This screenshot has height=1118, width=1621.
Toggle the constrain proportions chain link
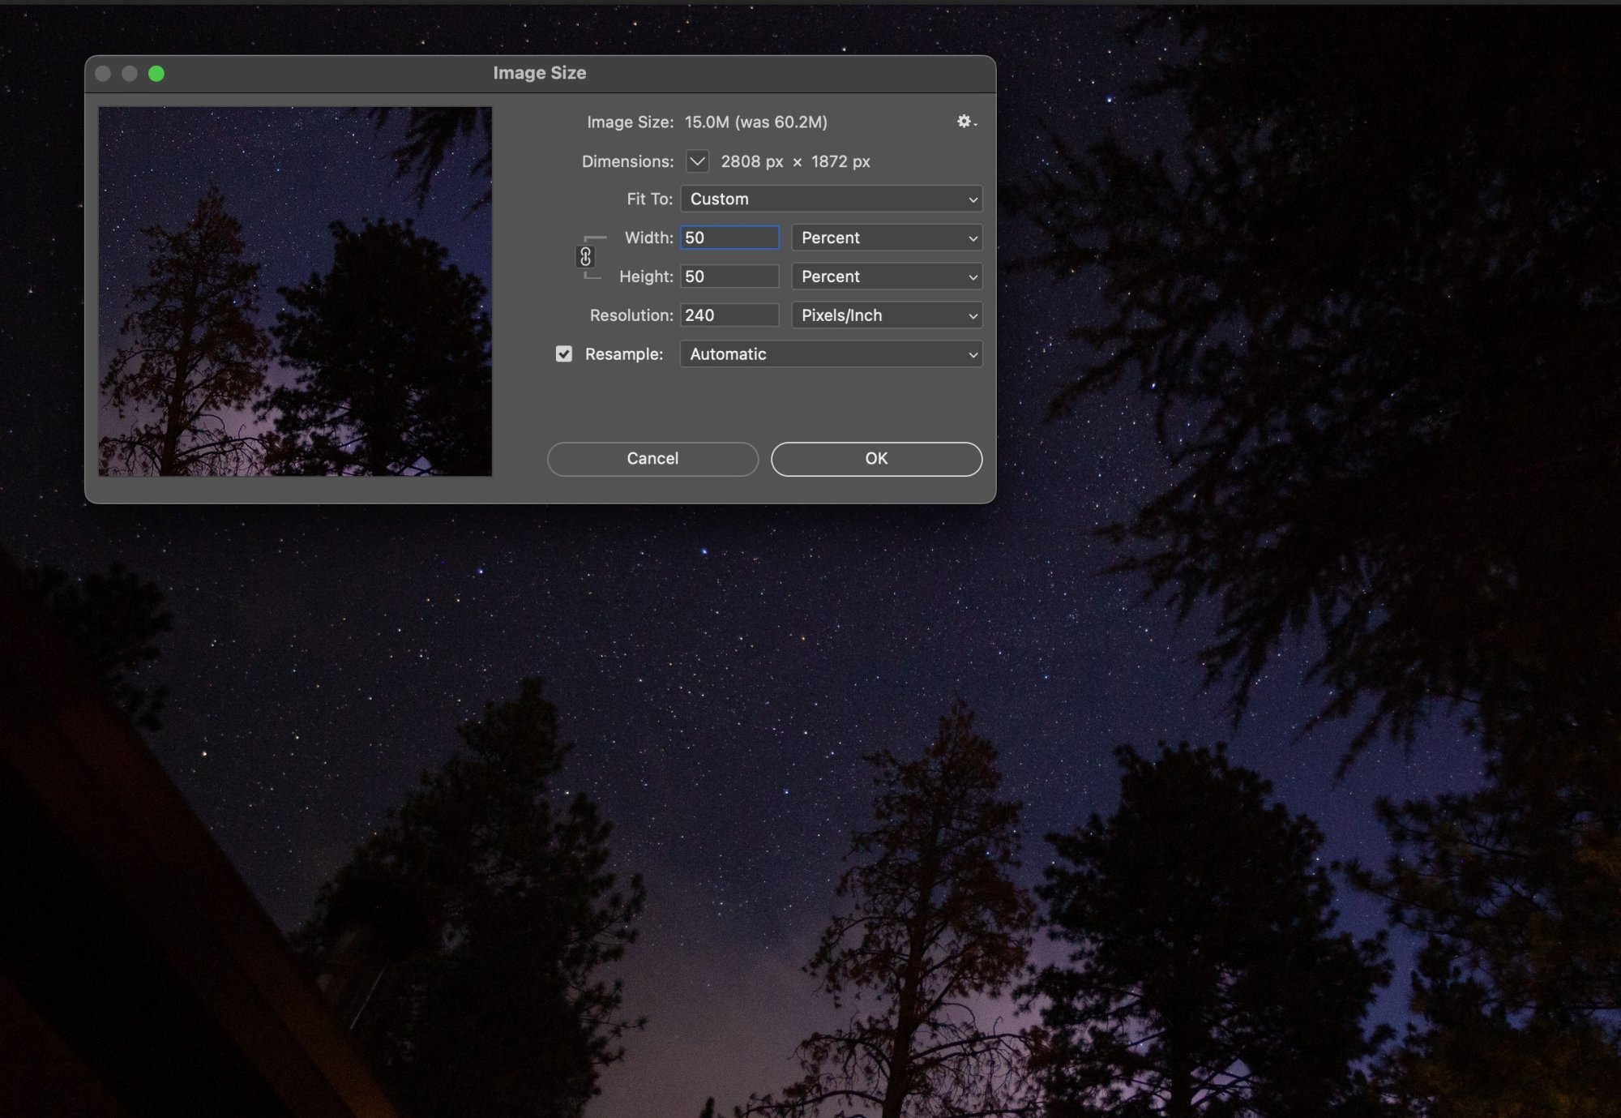585,257
